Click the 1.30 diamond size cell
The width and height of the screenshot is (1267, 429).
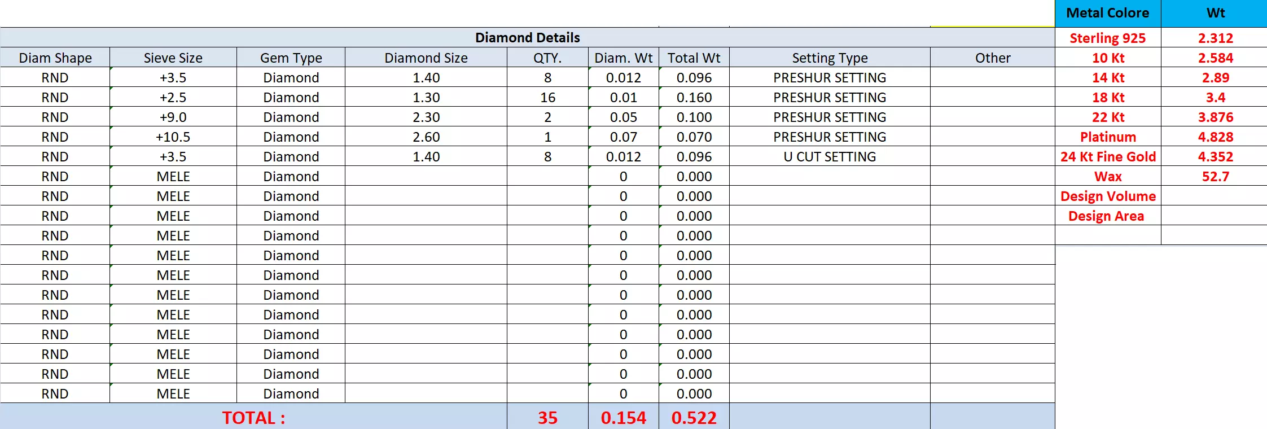coord(426,97)
